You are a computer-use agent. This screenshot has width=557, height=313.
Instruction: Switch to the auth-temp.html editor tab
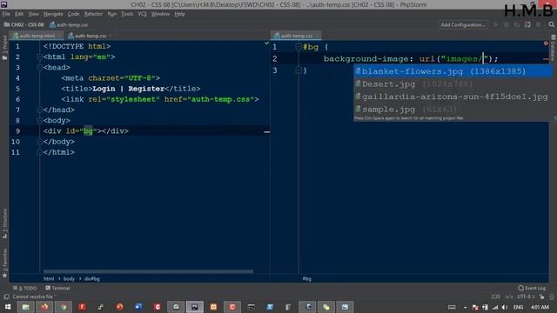37,36
